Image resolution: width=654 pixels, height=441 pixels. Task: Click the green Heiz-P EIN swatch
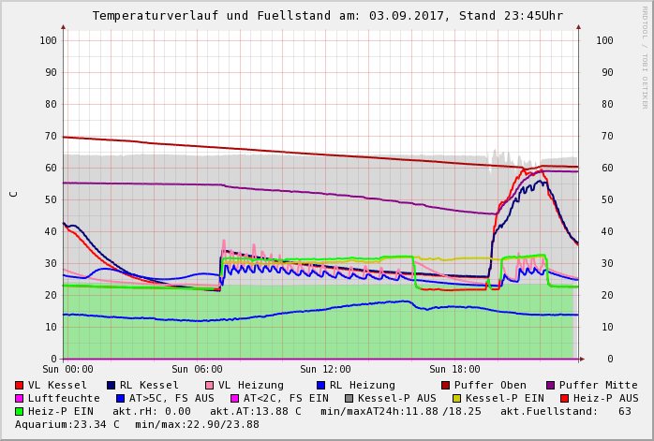[19, 411]
